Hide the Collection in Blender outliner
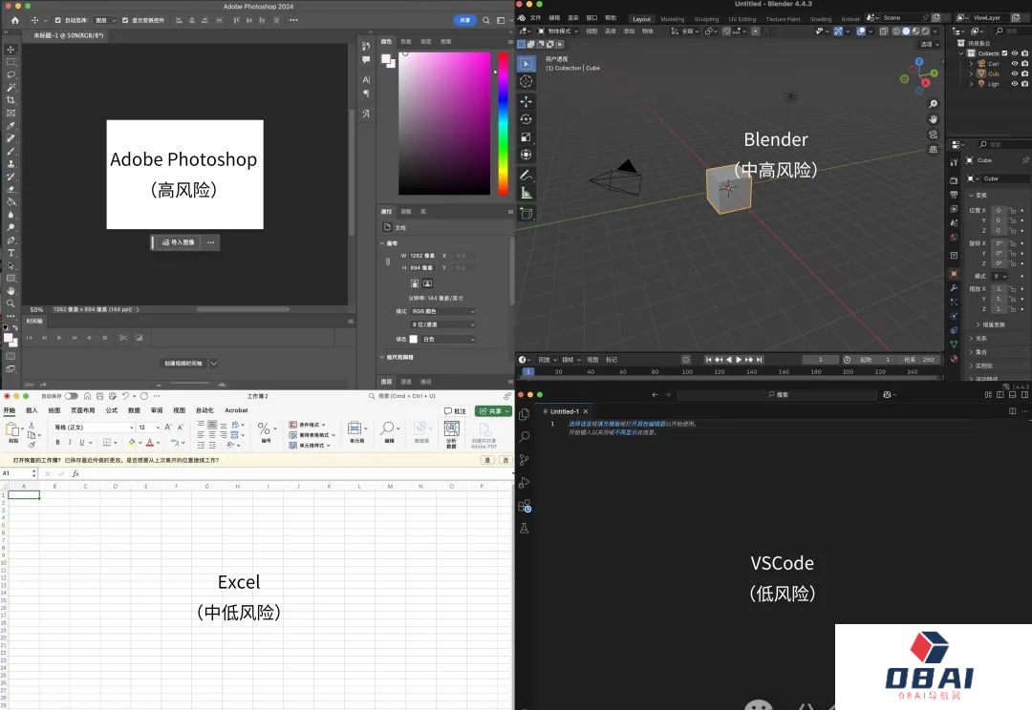The image size is (1032, 710). pos(1014,53)
